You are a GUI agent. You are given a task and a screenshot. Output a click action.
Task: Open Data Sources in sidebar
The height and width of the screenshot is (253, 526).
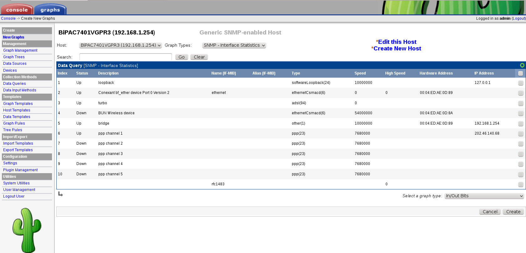coord(15,64)
